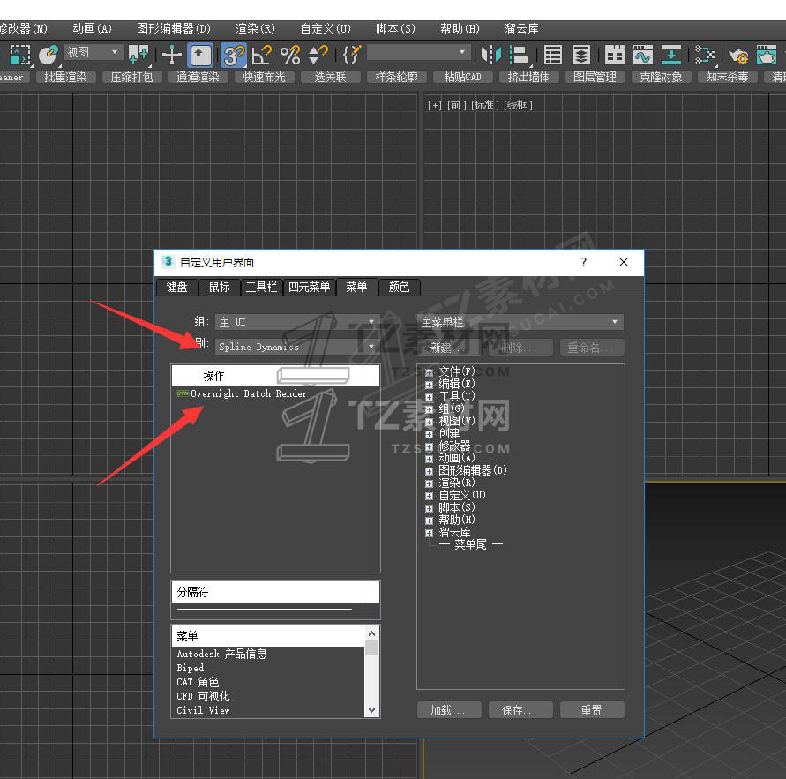The height and width of the screenshot is (779, 786).
Task: Toggle the Percent Snap button
Action: pyautogui.click(x=289, y=55)
